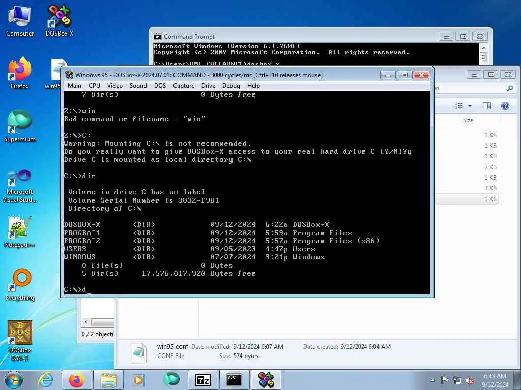The width and height of the screenshot is (521, 390).
Task: Open the Firefox desktop shortcut
Action: pos(20,73)
